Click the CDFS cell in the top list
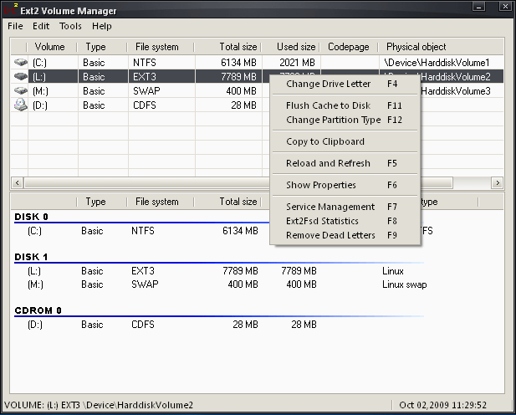This screenshot has width=516, height=415. point(145,105)
